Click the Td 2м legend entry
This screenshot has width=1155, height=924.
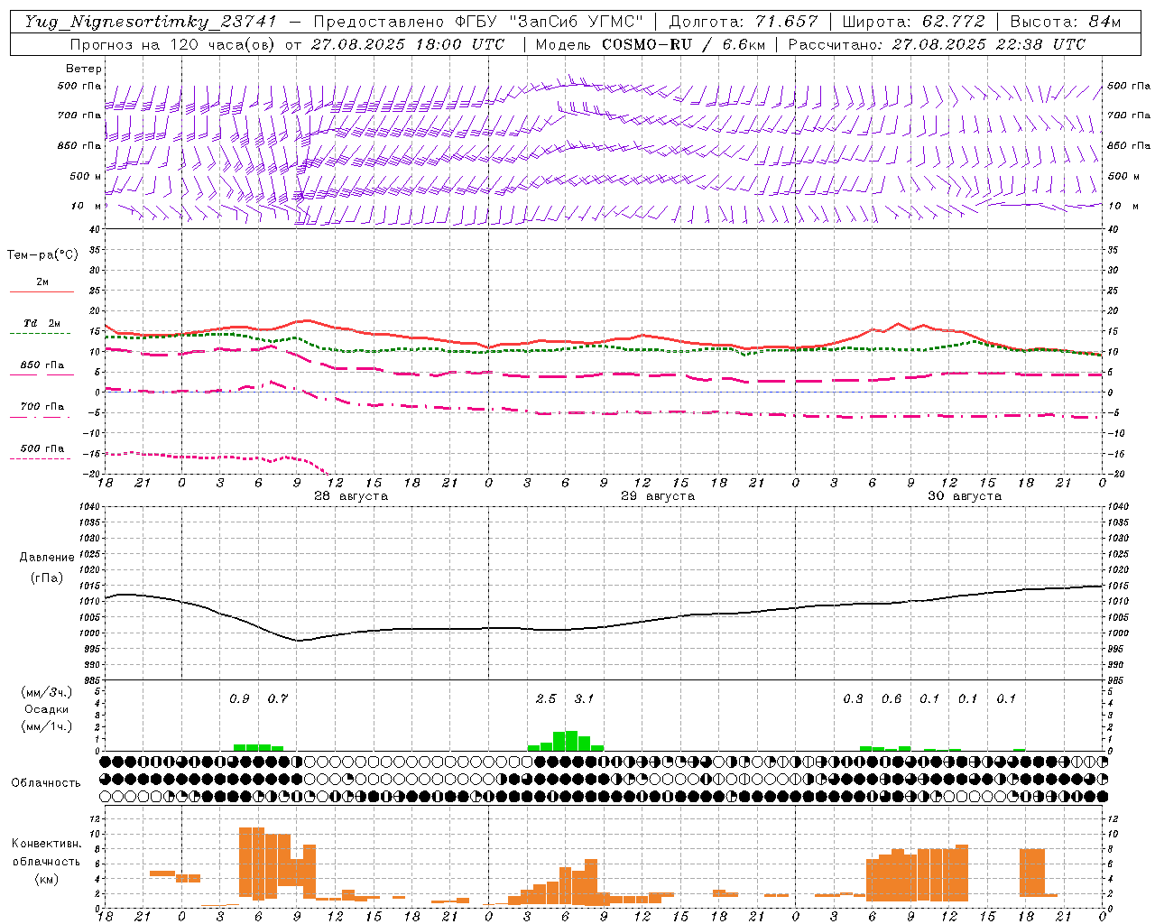coord(42,323)
